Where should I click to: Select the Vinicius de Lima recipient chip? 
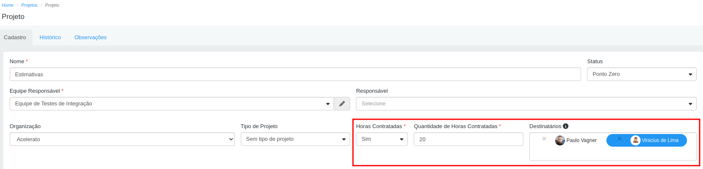click(x=646, y=140)
